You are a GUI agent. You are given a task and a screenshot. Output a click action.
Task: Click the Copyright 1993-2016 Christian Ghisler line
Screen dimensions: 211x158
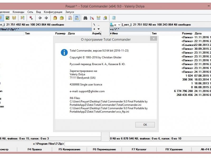pyautogui.click(x=95, y=57)
